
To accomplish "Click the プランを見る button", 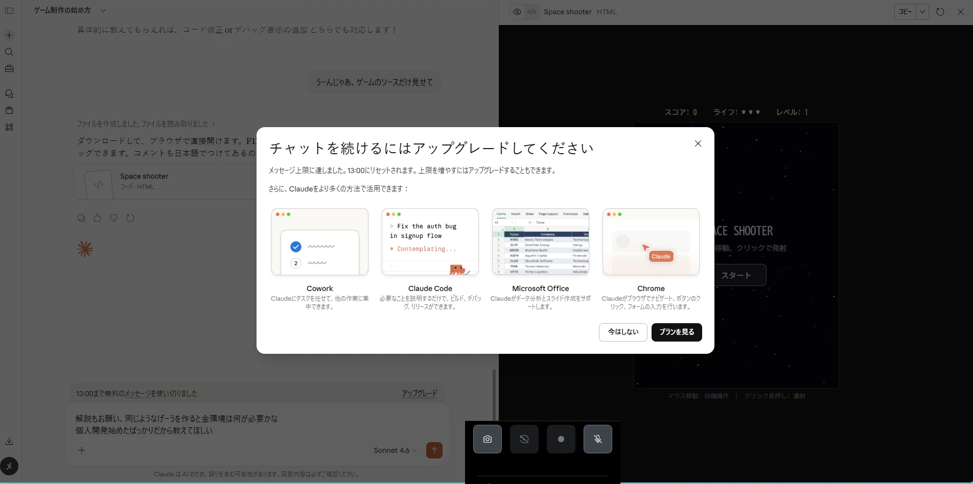I will (677, 332).
